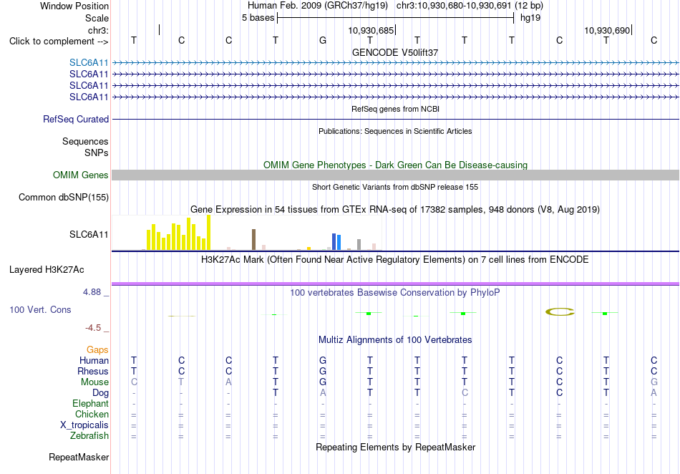Click the 'RefSeq genes from NCBI' title
Viewport: 680px width, 474px height.
coord(395,109)
